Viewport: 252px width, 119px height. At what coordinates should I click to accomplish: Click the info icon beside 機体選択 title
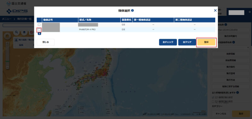tap(132, 11)
